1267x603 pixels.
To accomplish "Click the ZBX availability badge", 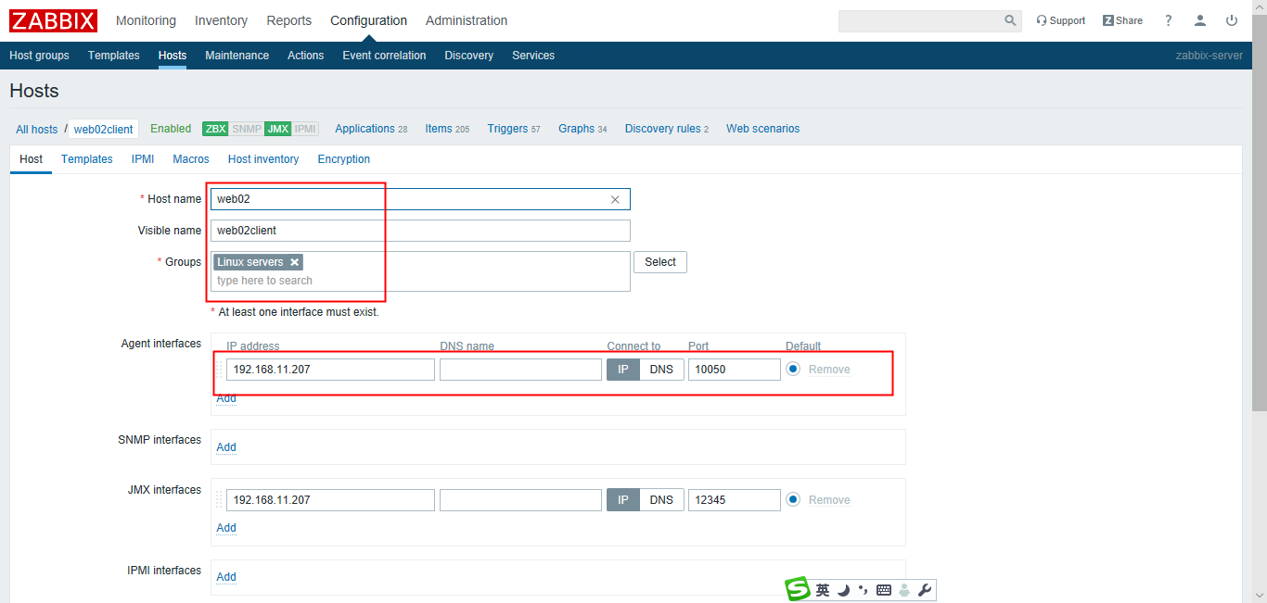I will (x=215, y=129).
